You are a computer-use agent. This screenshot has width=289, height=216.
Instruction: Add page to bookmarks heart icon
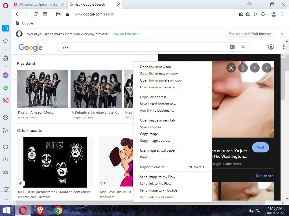point(263,14)
